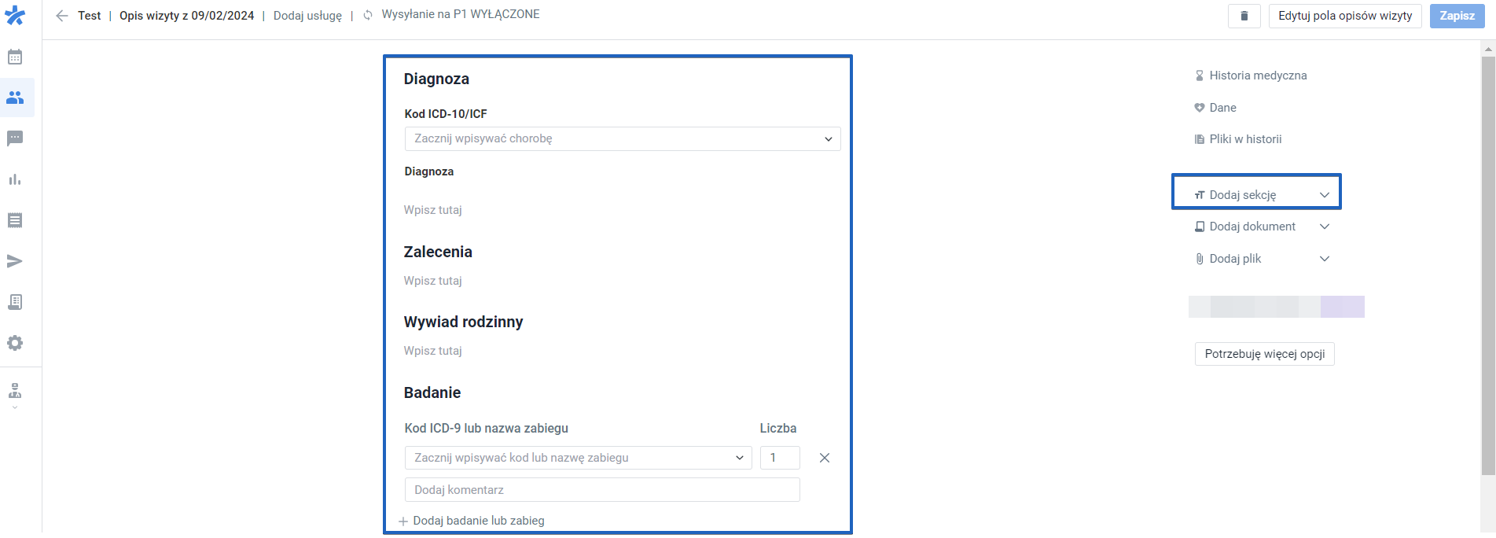Click Zalecenia text field placeholder
Viewport: 1496px width, 538px height.
(x=433, y=281)
